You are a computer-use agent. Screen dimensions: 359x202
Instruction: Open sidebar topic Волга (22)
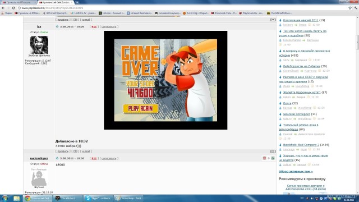click(287, 103)
